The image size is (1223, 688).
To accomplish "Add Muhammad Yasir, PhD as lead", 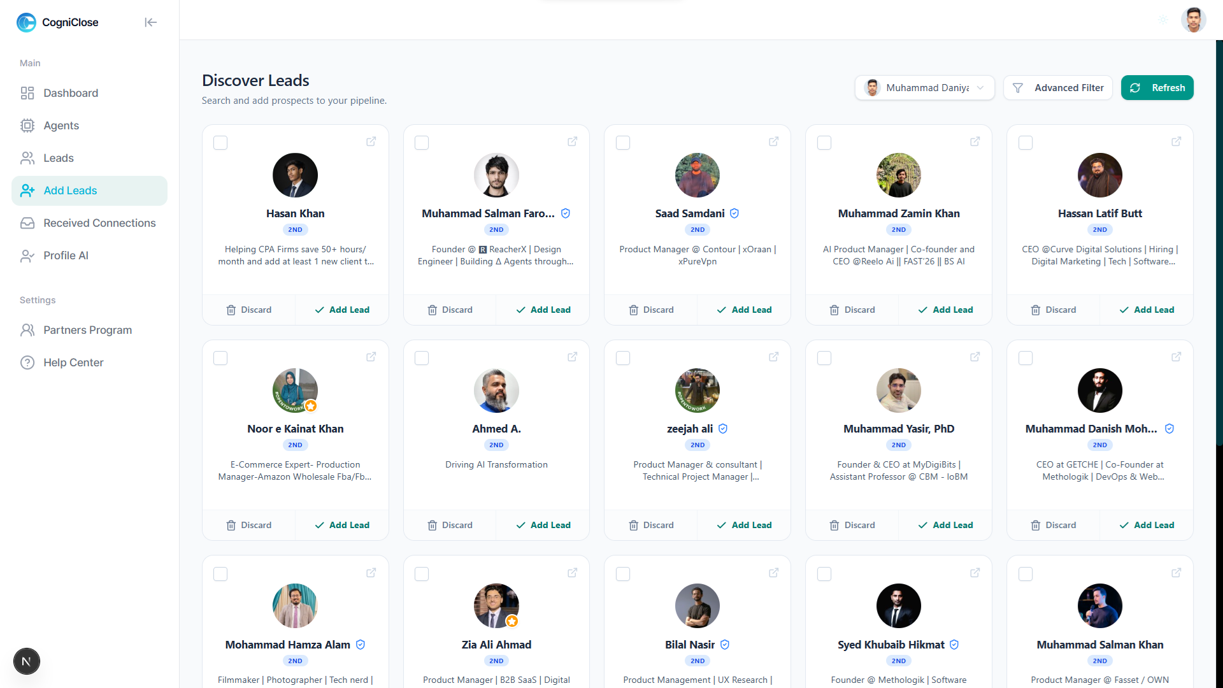I will coord(945,525).
